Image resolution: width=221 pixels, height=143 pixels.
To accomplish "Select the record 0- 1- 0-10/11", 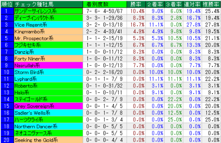I will 104,93.
